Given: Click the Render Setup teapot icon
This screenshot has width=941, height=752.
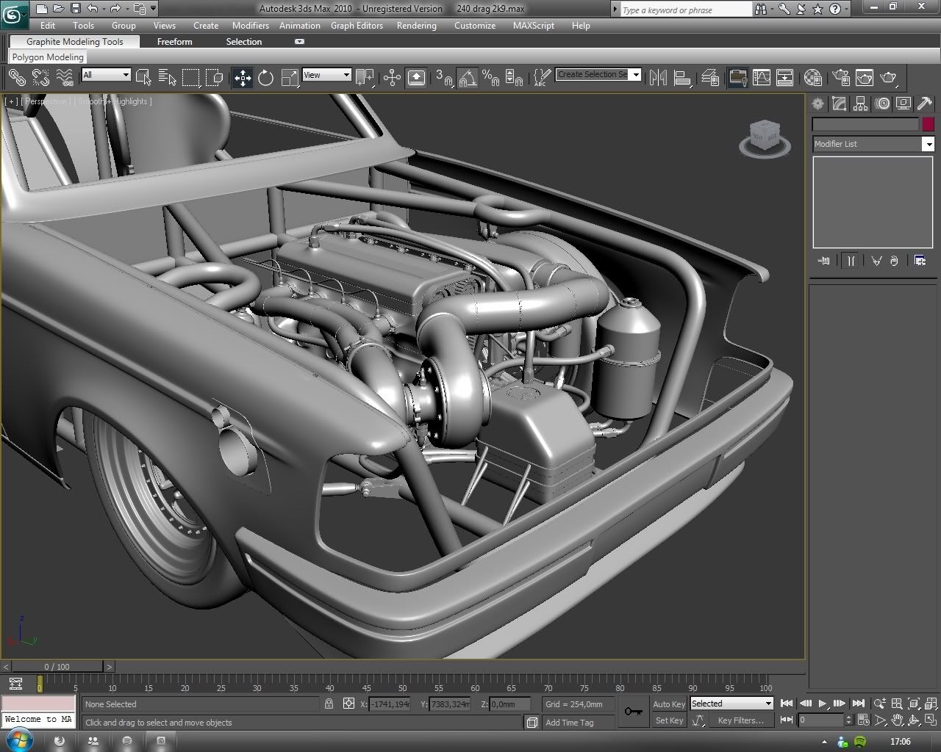Looking at the screenshot, I should pos(841,77).
